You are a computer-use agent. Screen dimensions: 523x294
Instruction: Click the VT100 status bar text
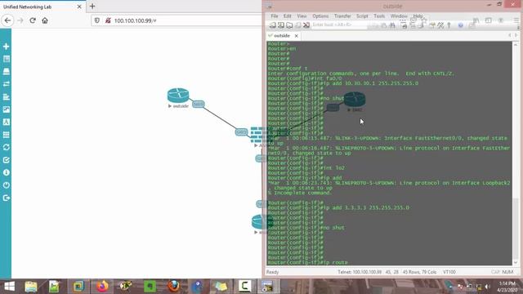point(449,272)
